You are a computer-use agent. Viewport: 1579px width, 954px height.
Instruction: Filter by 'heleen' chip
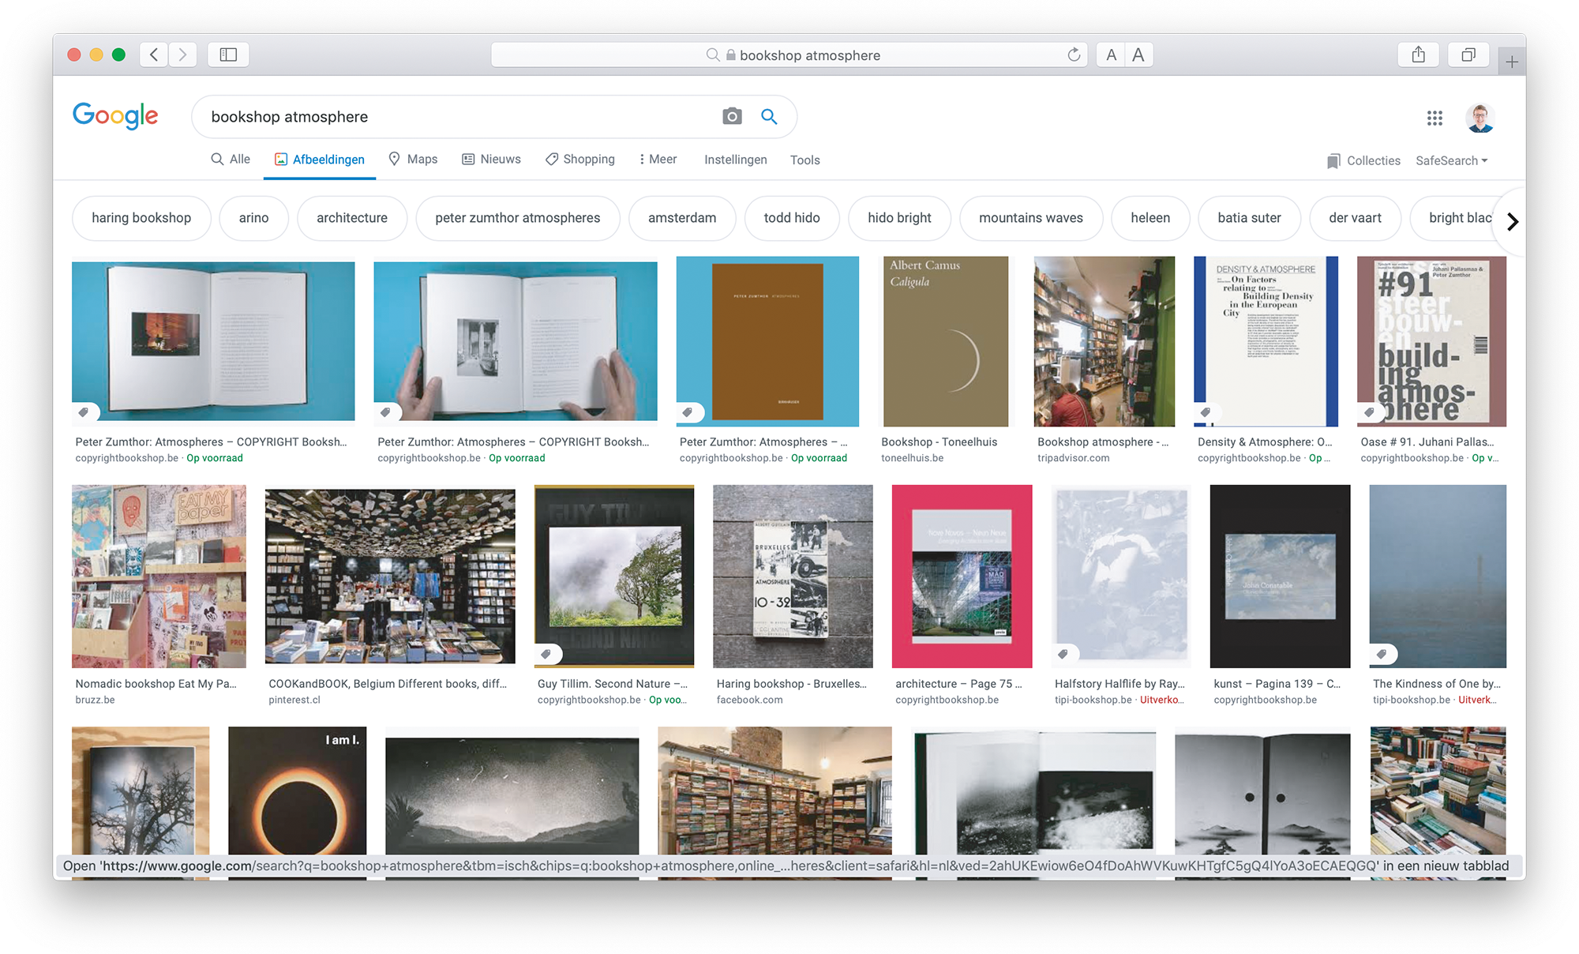click(1150, 218)
